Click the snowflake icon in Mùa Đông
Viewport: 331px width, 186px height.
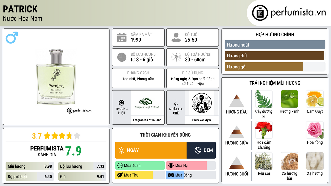click(171, 175)
